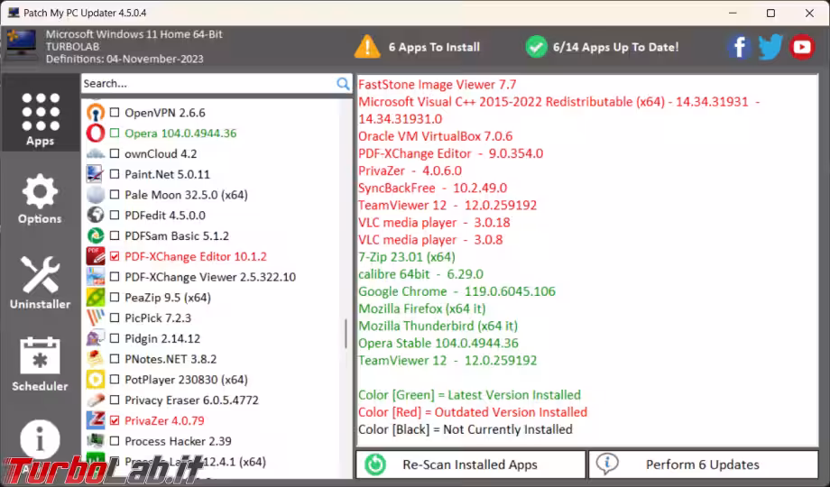Click the Twitter bird icon
This screenshot has width=830, height=487.
point(770,47)
